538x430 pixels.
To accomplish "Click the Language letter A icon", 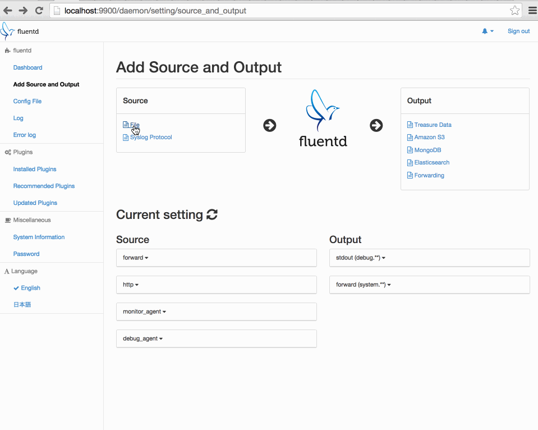I will [x=7, y=271].
